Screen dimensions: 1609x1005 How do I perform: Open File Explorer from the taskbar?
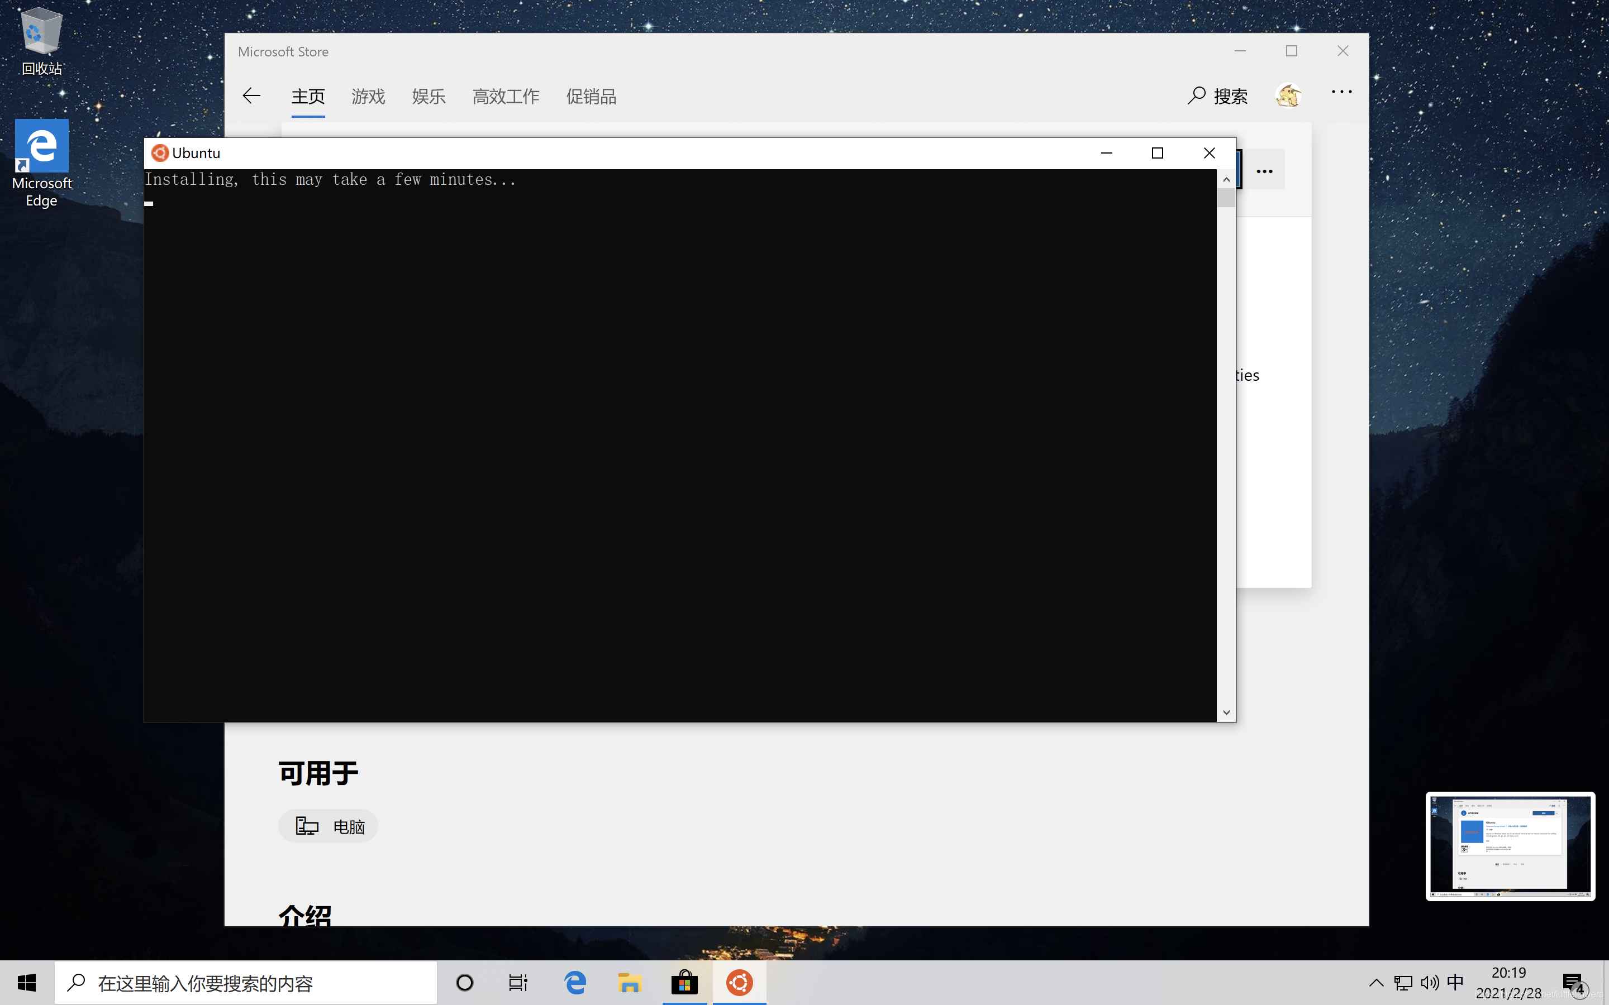tap(629, 983)
